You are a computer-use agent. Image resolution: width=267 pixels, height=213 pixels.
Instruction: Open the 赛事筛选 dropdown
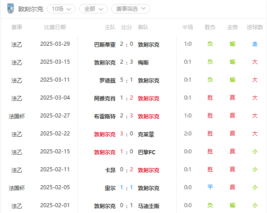coord(131,9)
